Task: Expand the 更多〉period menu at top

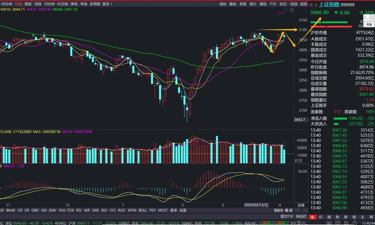Action: 107,4
